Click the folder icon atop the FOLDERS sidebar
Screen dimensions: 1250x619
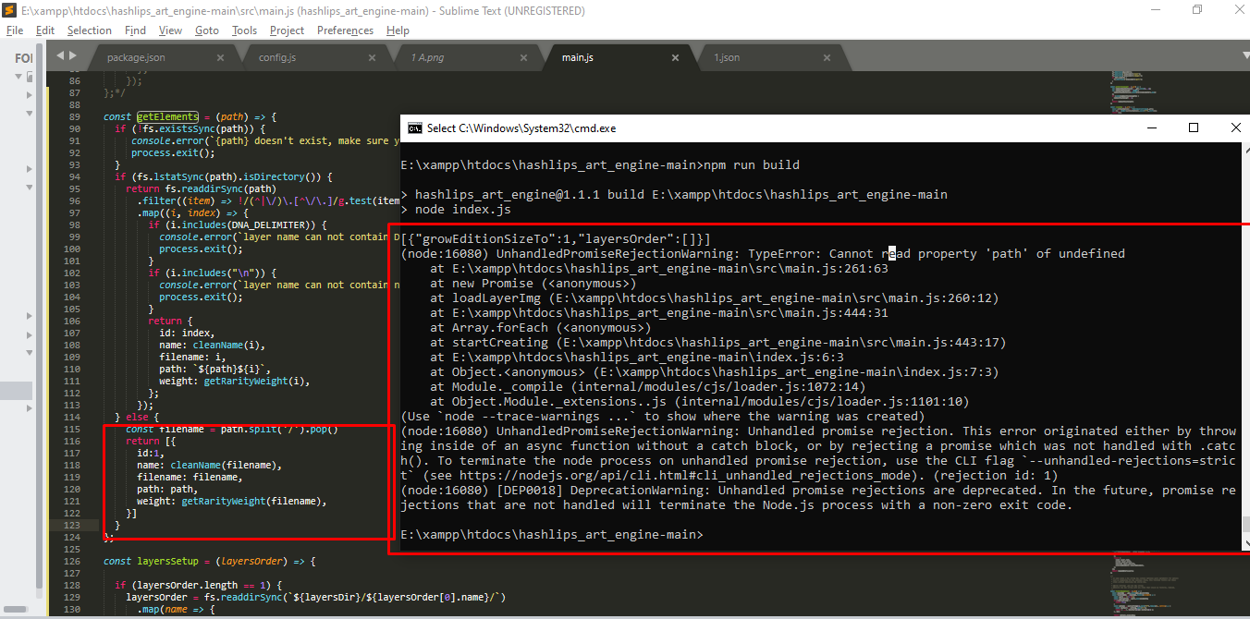(31, 76)
